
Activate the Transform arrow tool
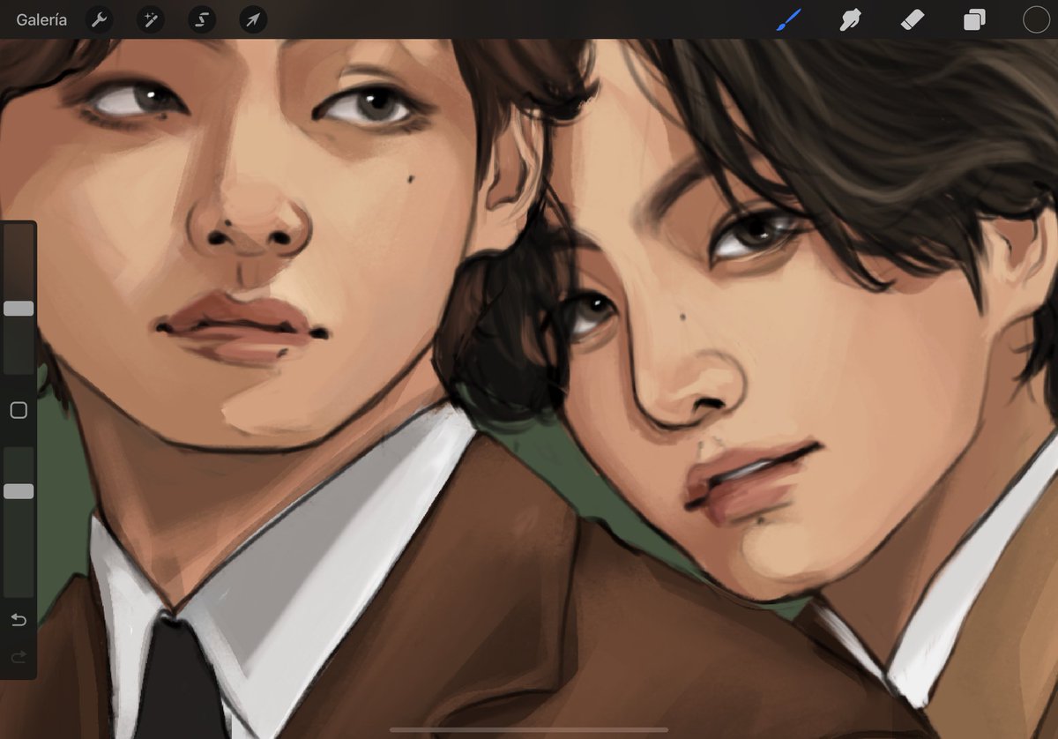point(254,20)
